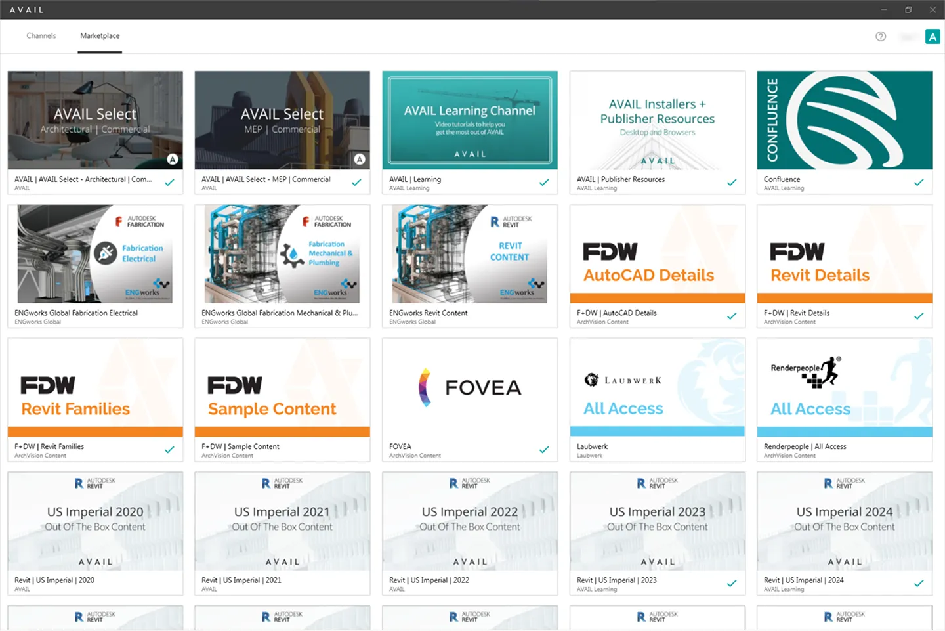
Task: Toggle checkmark on AVAIL Select Architectural channel
Action: pos(169,183)
